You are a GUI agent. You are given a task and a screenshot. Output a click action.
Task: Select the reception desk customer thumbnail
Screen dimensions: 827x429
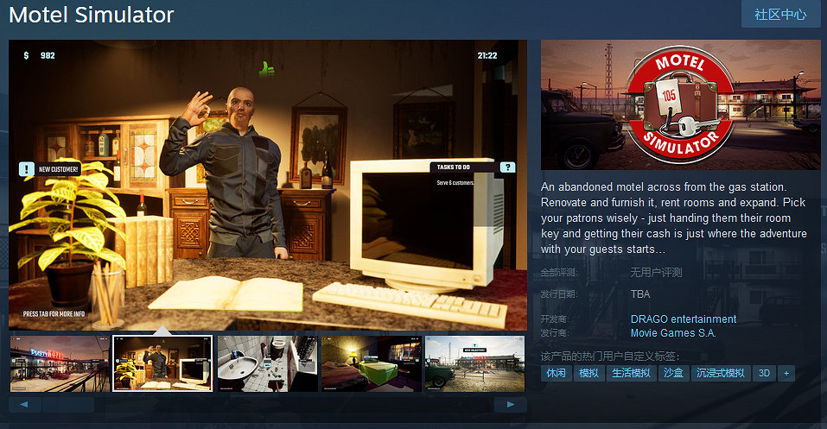tap(162, 363)
